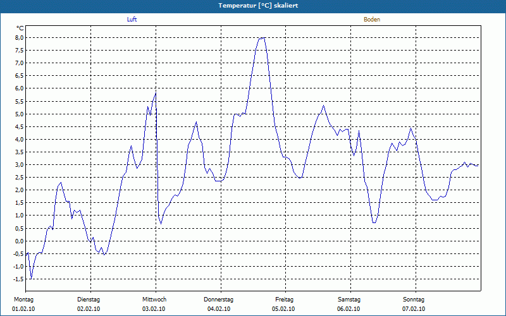The width and height of the screenshot is (506, 316).
Task: Click the '07.02.10' date label
Action: (414, 309)
